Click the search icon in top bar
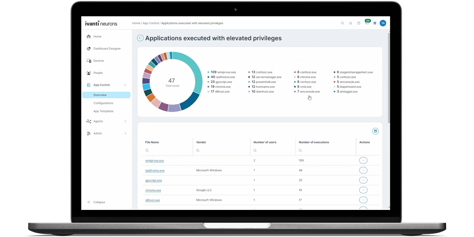This screenshot has width=474, height=237. point(342,23)
